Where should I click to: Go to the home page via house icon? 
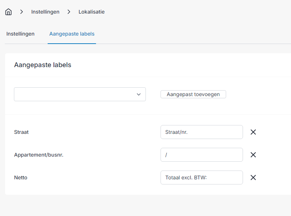click(8, 12)
